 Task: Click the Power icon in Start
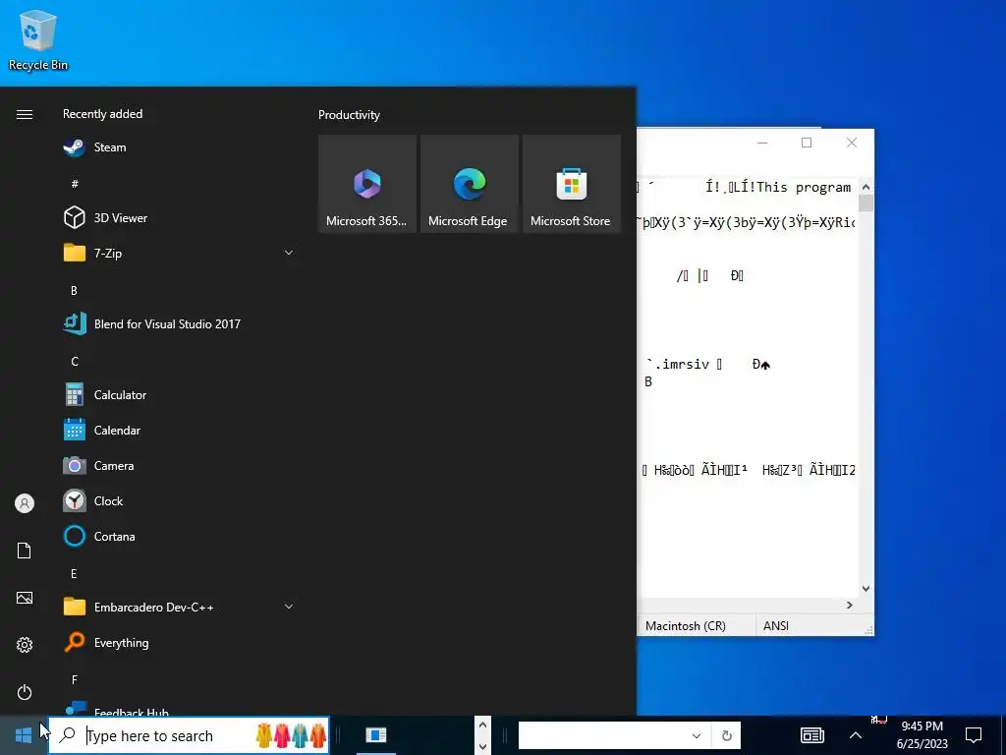pos(25,692)
